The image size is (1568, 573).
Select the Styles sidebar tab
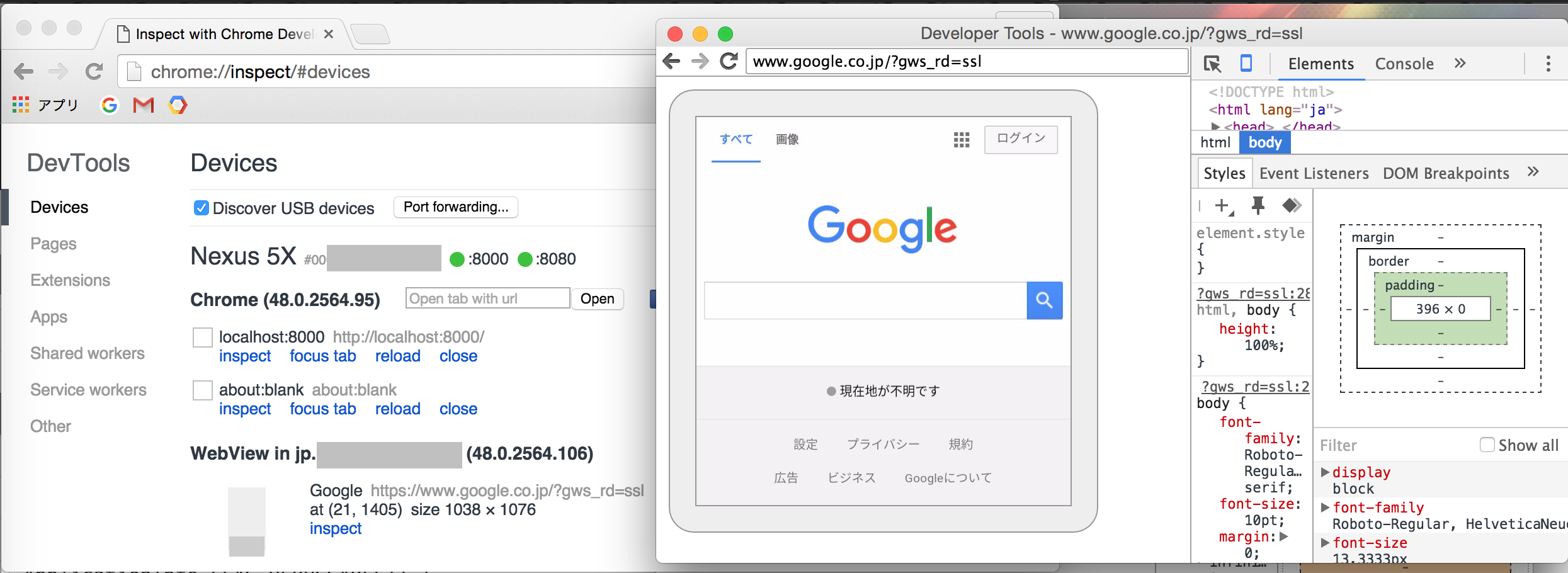click(1224, 173)
